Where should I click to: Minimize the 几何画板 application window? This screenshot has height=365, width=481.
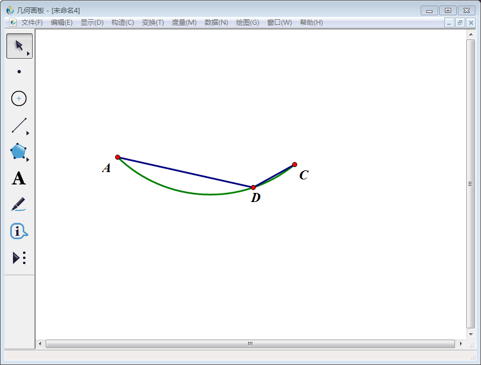tap(429, 11)
